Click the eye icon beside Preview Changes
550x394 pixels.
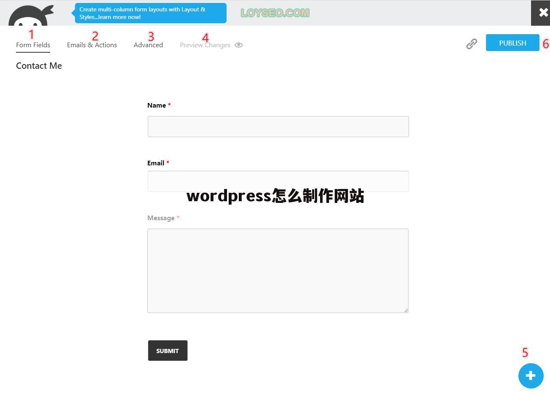[x=239, y=45]
